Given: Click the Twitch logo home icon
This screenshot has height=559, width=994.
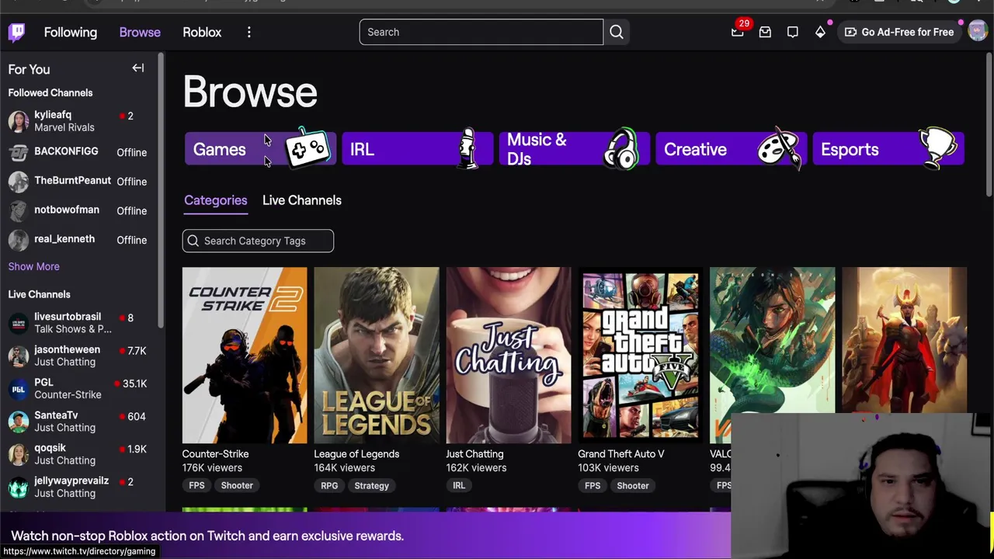Looking at the screenshot, I should (17, 32).
